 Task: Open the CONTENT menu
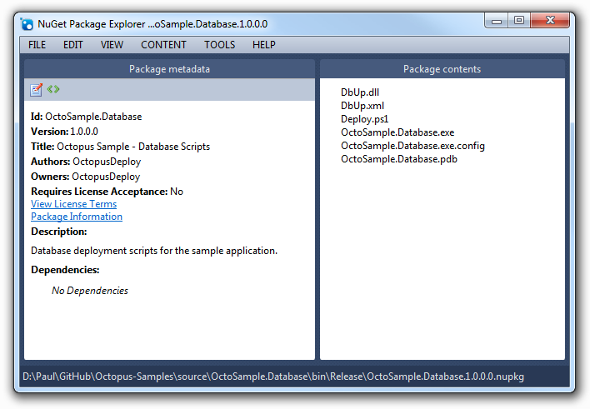[x=163, y=45]
